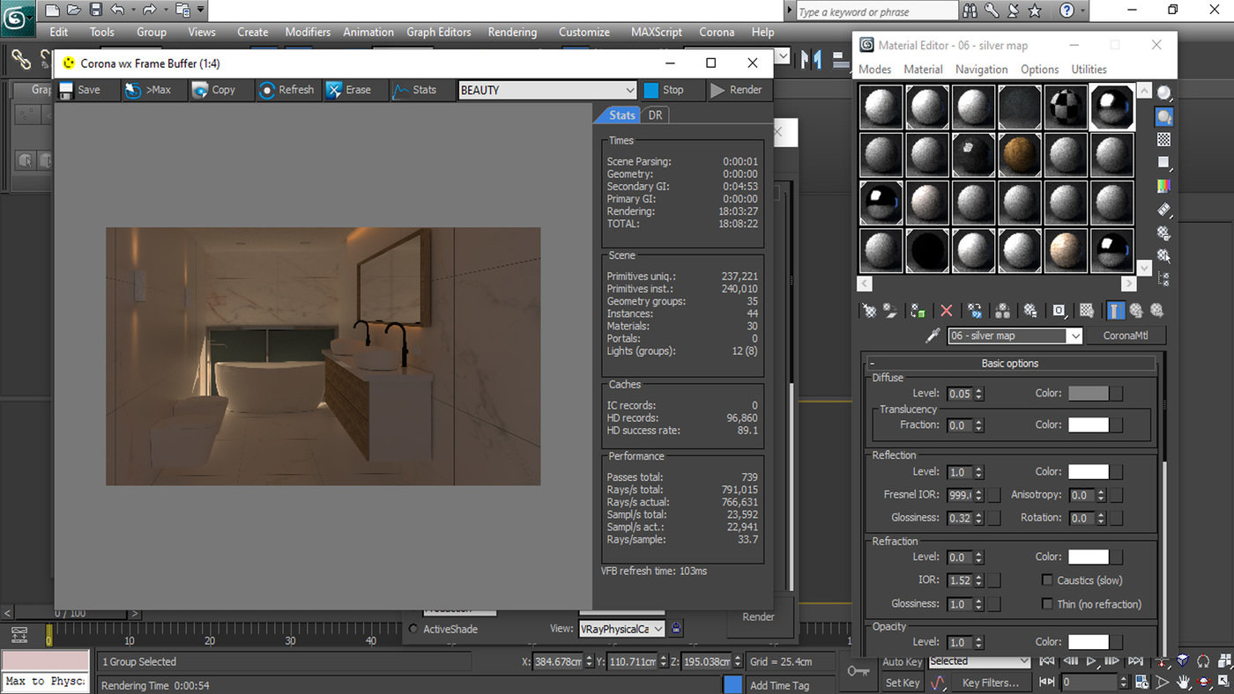Enable the Thin (no refraction) checkbox

coord(1047,604)
